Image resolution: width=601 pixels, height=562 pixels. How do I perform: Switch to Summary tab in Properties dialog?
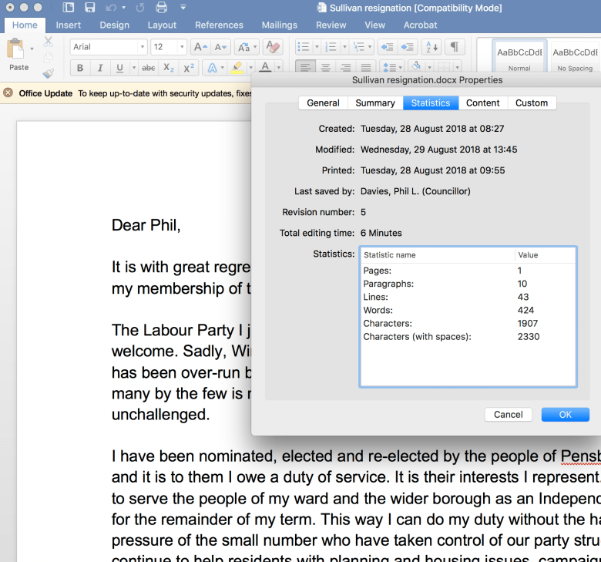[375, 103]
